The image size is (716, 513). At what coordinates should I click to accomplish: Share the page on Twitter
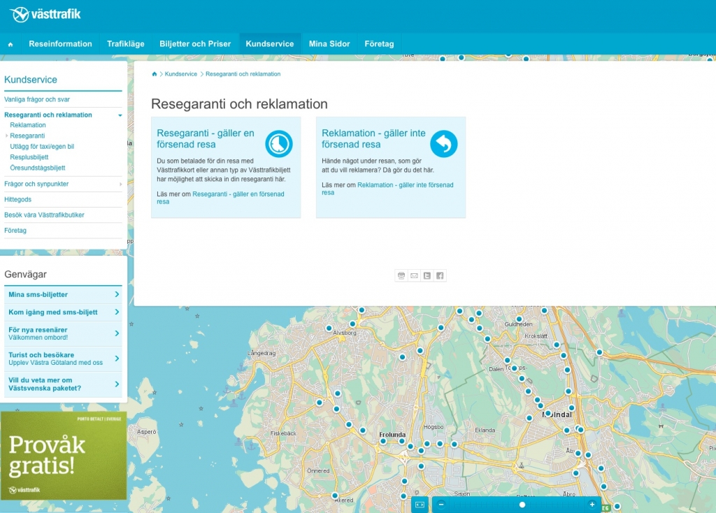pos(427,275)
